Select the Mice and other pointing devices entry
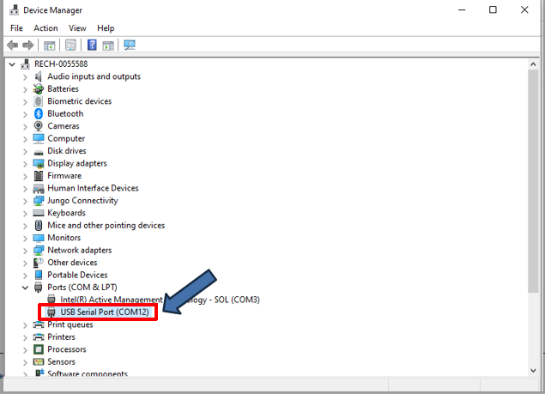 pyautogui.click(x=106, y=226)
